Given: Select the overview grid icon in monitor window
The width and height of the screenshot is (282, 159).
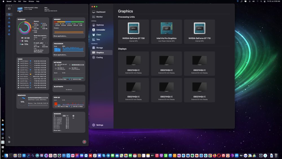Looking at the screenshot, I should (9, 14).
